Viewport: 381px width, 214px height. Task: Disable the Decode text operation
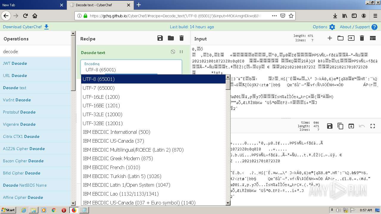173,52
